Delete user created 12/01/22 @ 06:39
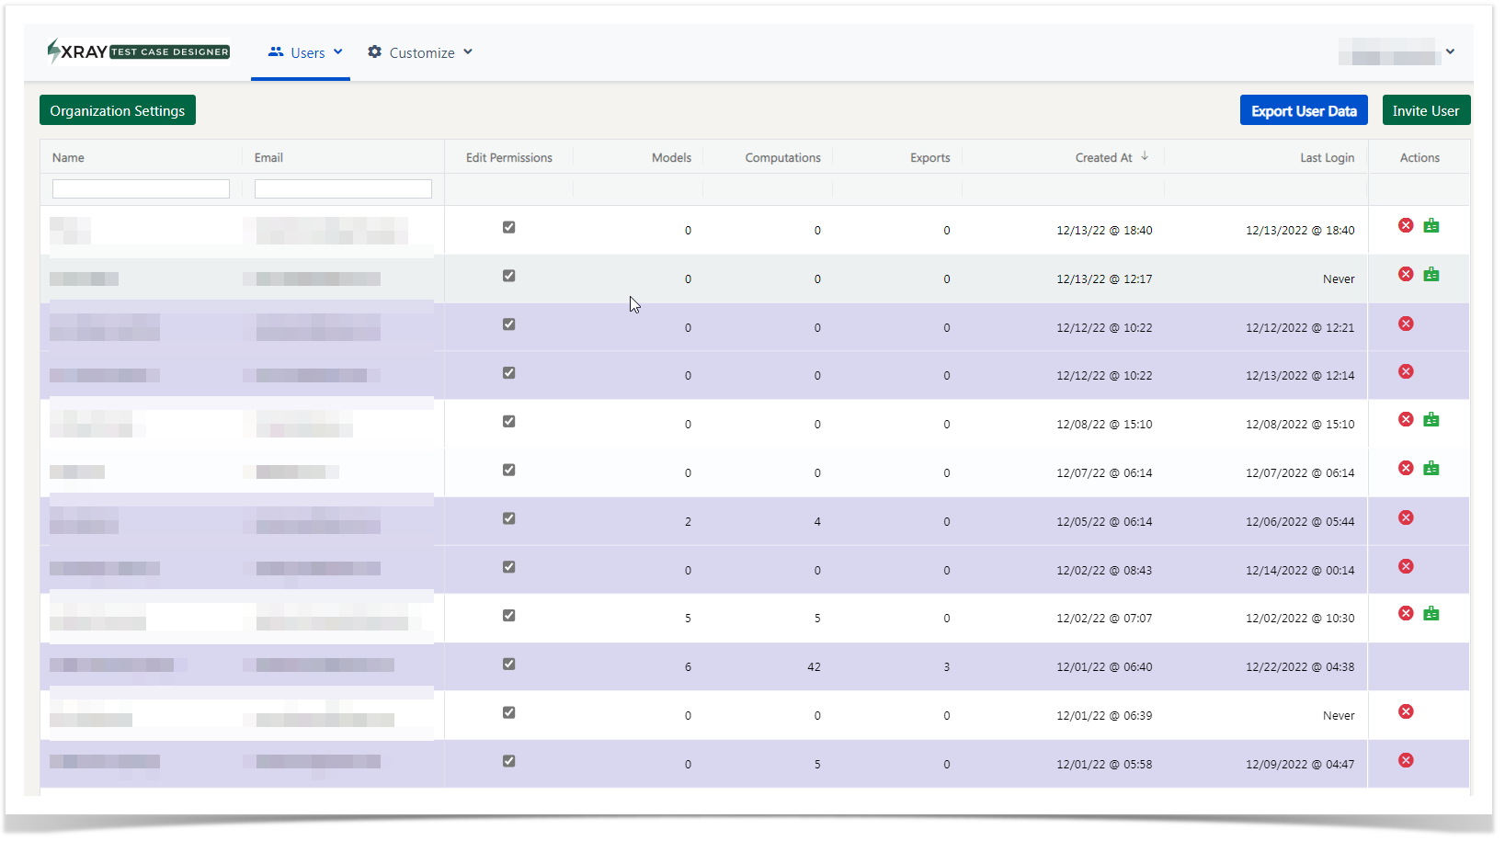The image size is (1505, 841). click(1406, 711)
